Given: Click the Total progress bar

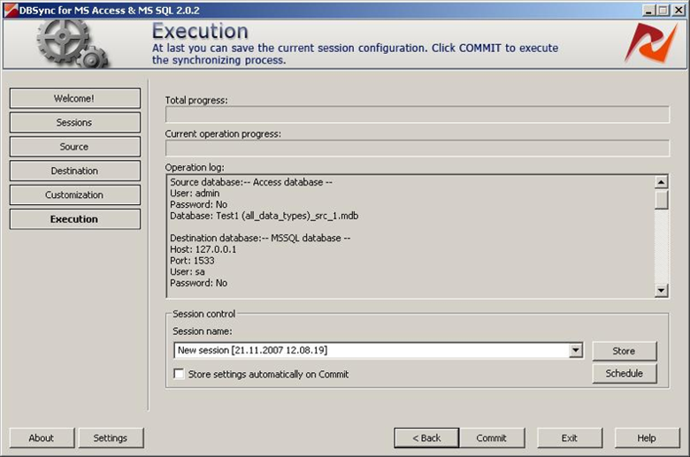Looking at the screenshot, I should (418, 114).
